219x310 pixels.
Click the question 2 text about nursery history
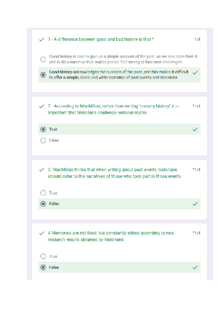tap(113, 109)
